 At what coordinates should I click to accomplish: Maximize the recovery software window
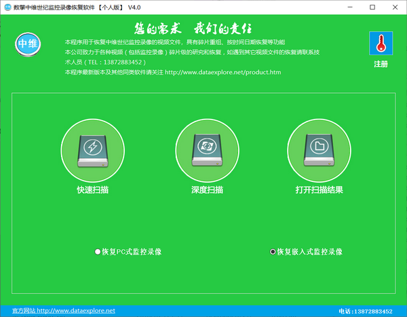pos(372,7)
